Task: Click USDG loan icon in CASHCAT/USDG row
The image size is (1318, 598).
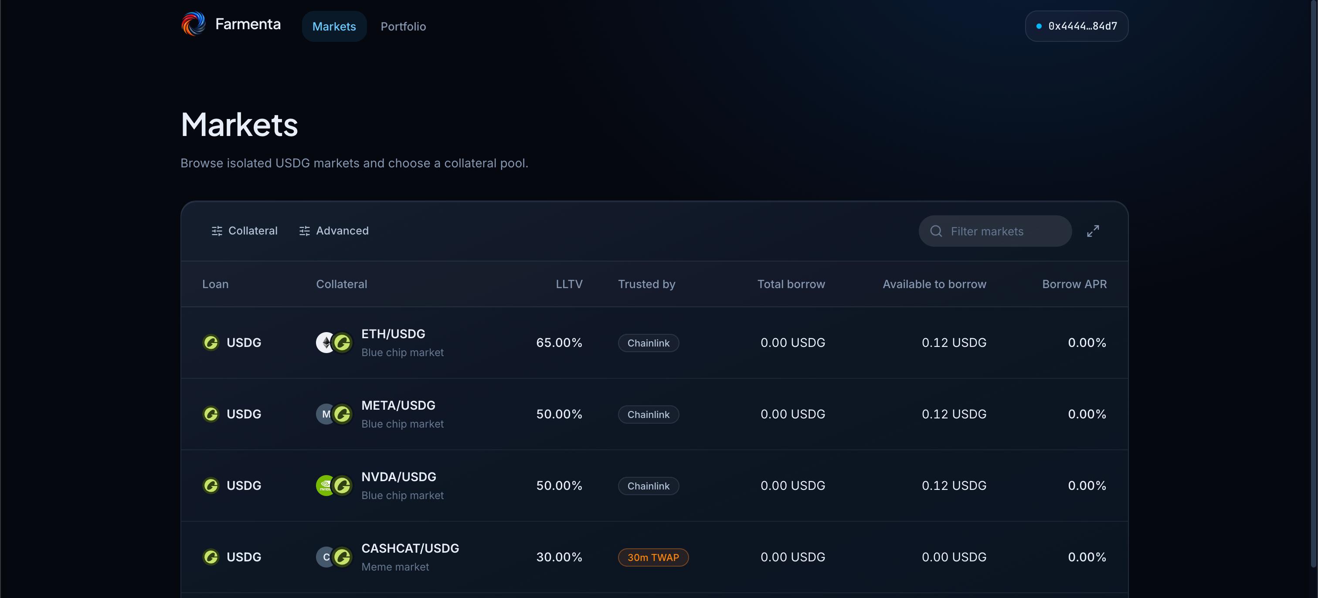Action: click(x=211, y=557)
